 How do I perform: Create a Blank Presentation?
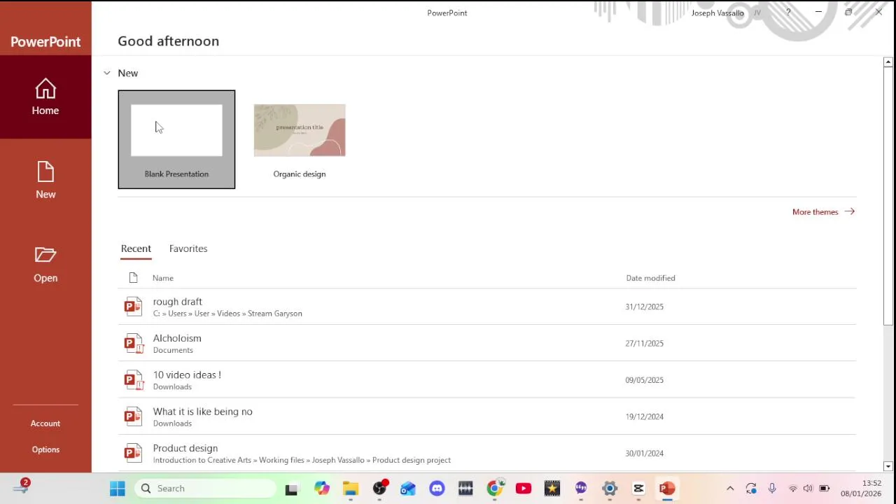(176, 139)
